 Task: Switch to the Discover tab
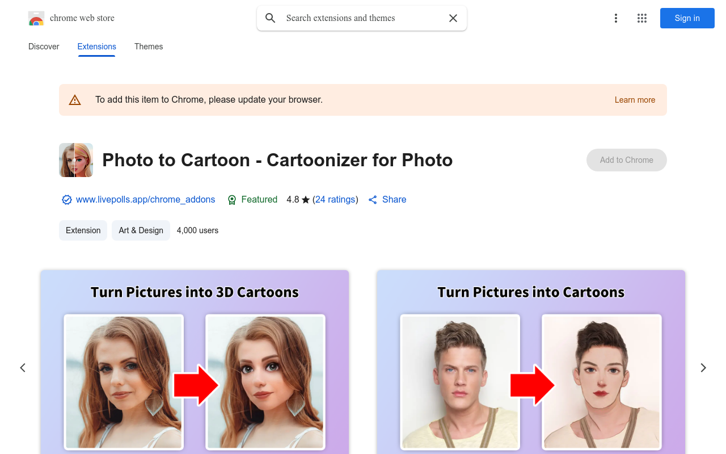(x=44, y=47)
